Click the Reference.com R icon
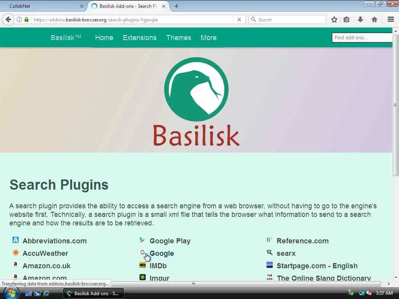This screenshot has width=399, height=299. pyautogui.click(x=269, y=239)
